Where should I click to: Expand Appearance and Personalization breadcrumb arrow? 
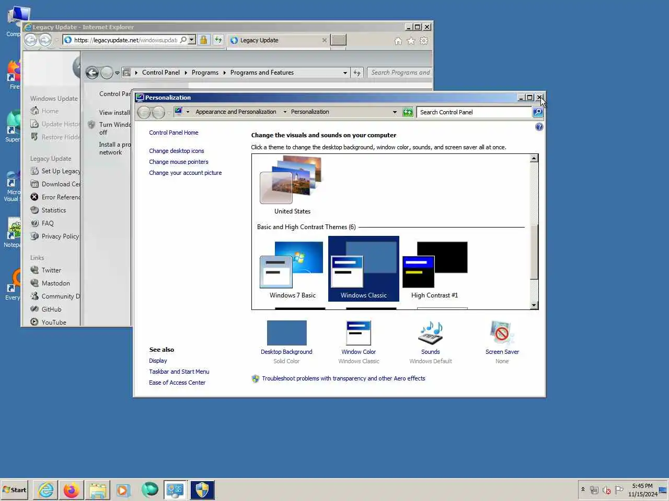285,112
